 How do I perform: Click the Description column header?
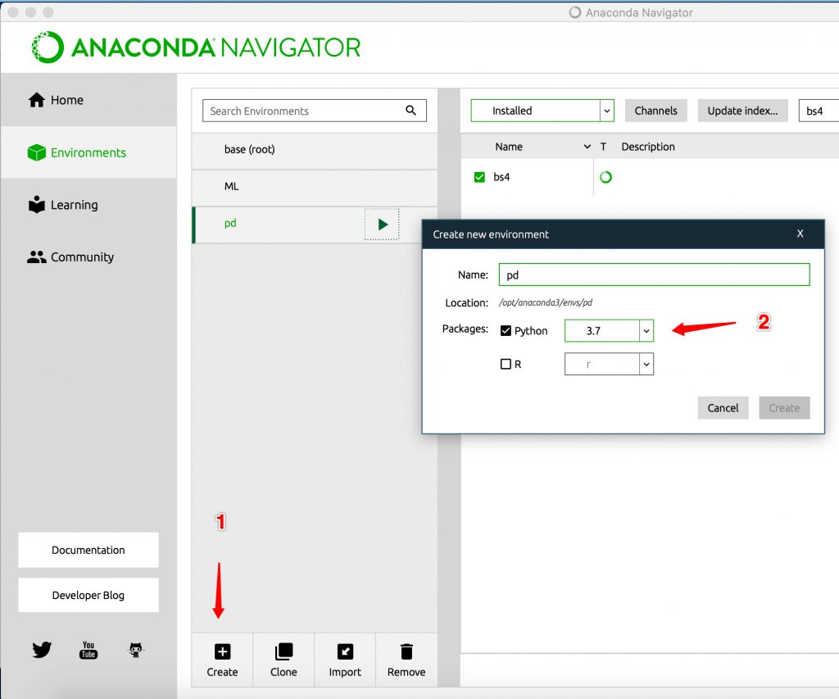648,147
